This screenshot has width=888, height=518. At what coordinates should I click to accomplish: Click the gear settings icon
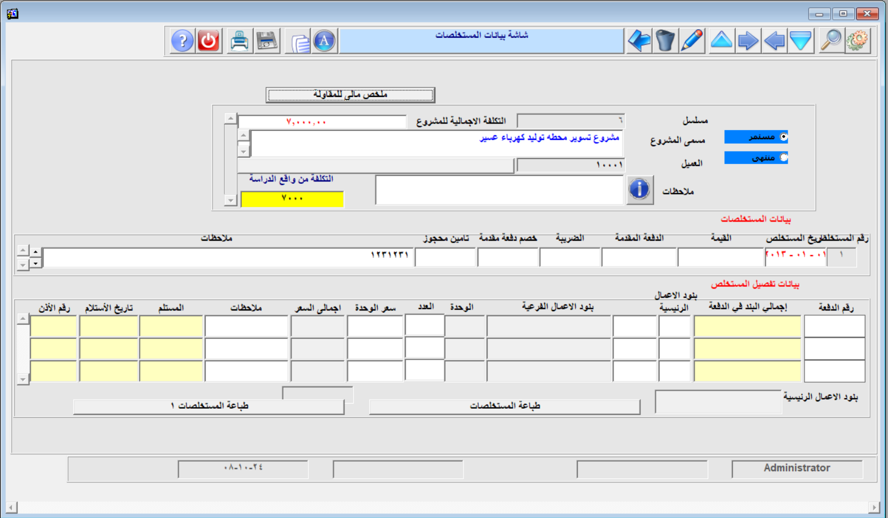[858, 41]
